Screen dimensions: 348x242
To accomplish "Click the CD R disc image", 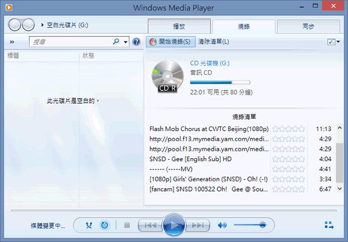I will pyautogui.click(x=167, y=76).
